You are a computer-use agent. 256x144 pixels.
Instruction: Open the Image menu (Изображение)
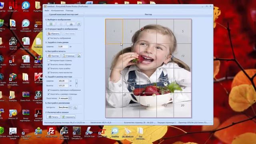pos(57,10)
